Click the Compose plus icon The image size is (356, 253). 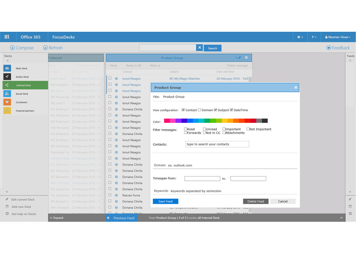point(12,48)
